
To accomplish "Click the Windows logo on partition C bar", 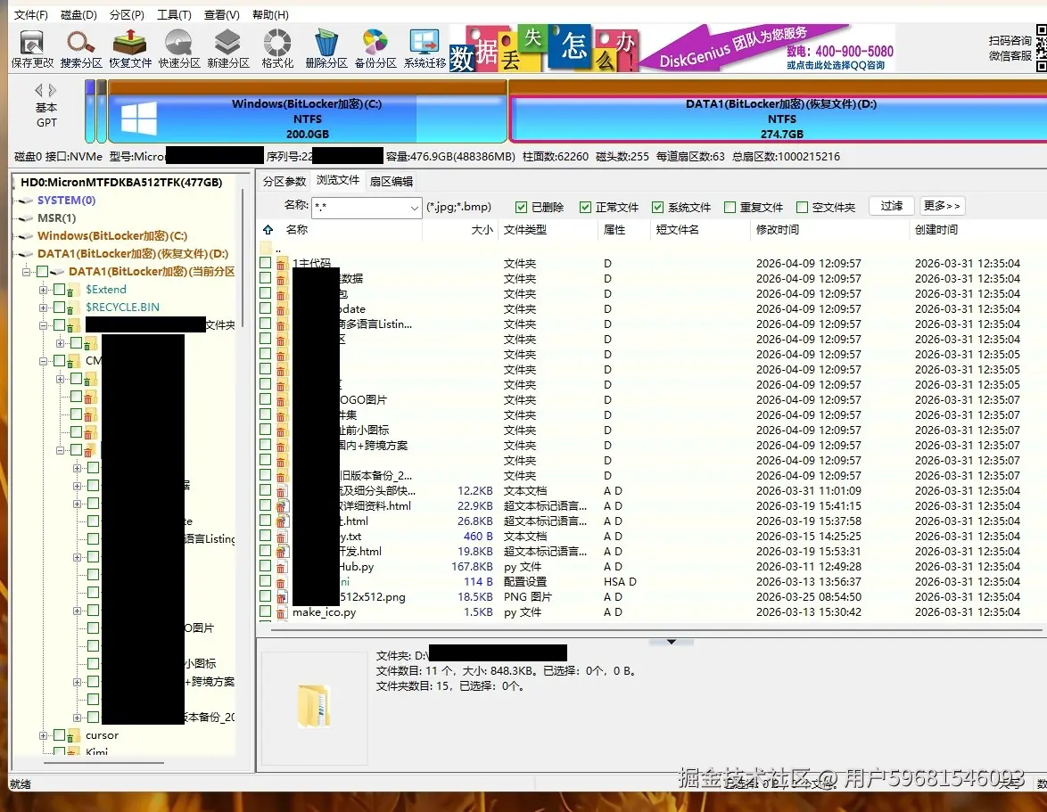I will click(x=139, y=118).
